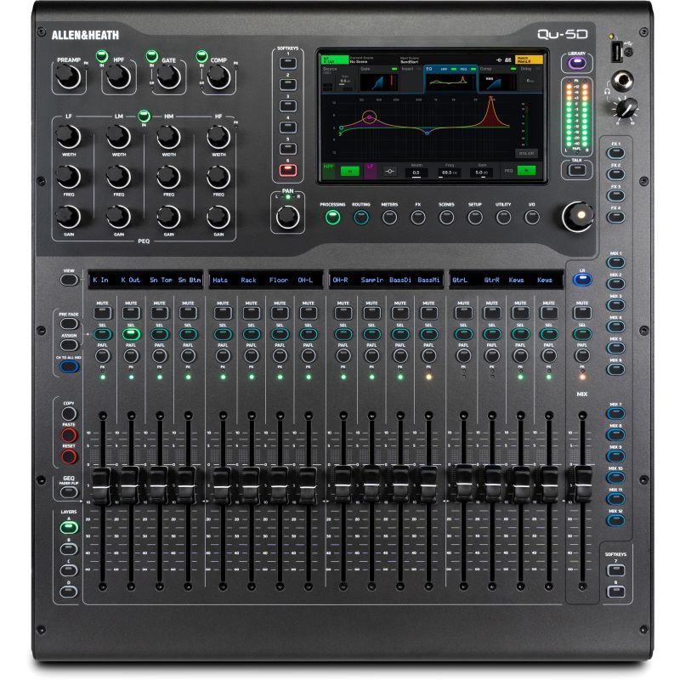Mute the LR master mix strip

point(582,313)
